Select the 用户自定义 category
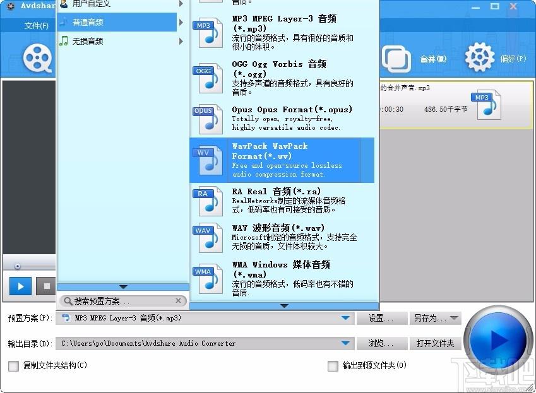The image size is (536, 393). (x=117, y=4)
